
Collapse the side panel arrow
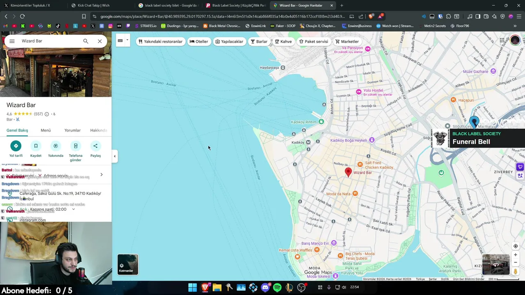114,156
